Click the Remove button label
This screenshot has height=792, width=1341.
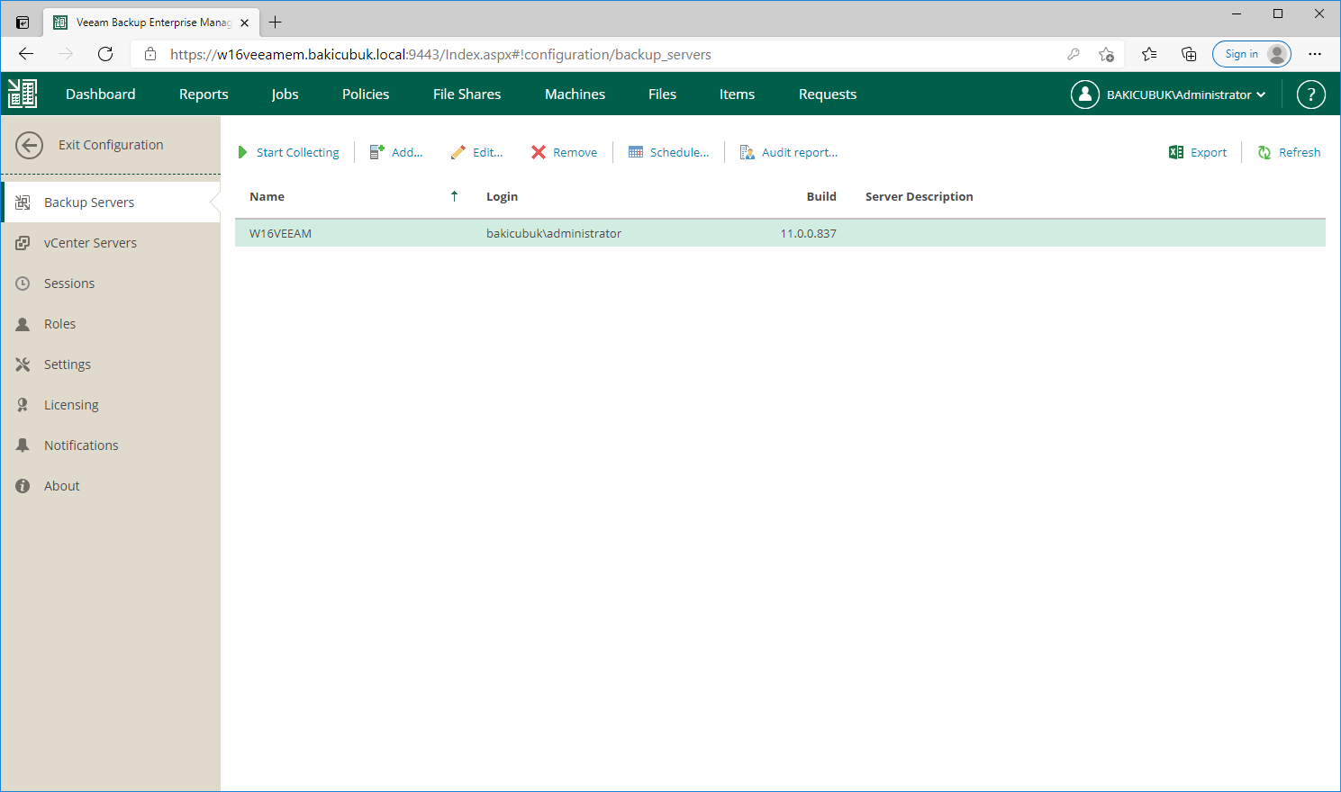click(x=575, y=153)
